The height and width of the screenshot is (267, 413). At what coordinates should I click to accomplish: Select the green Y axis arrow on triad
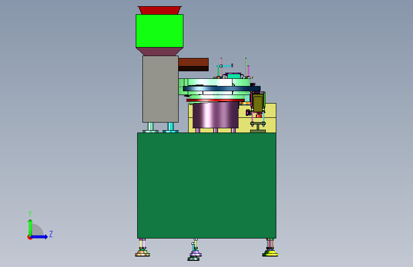tap(30, 228)
